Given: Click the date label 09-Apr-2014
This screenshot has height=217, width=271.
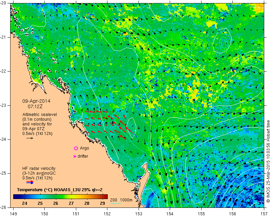Looking at the screenshot, I should pos(36,101).
